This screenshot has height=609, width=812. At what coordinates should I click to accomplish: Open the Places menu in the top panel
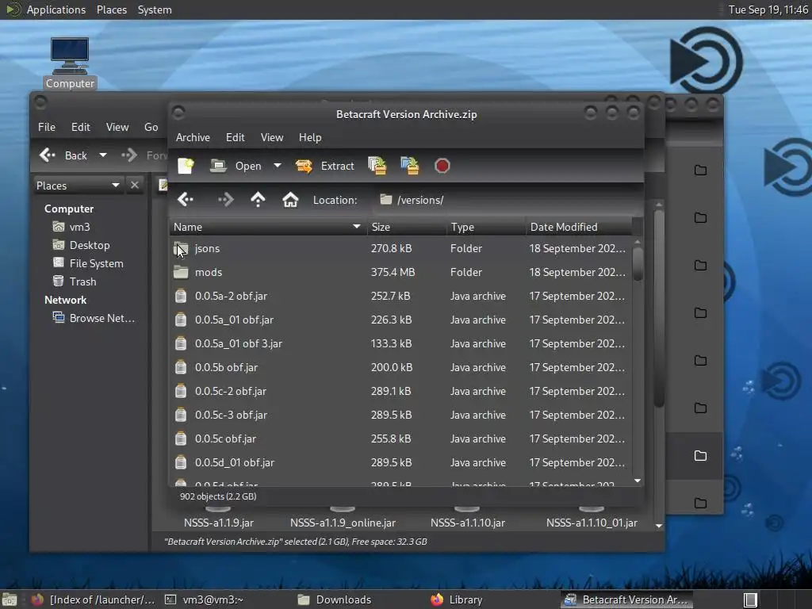(112, 10)
